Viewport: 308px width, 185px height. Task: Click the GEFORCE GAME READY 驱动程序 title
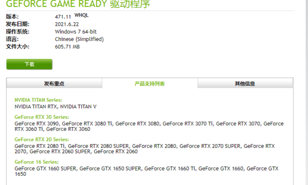point(78,4)
